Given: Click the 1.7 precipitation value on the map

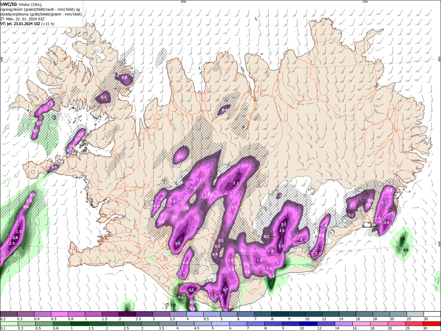Looking at the screenshot, I should pos(183,274).
